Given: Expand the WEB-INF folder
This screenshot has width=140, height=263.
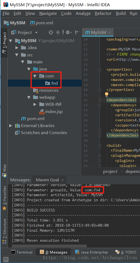Looking at the screenshot, I should click(x=35, y=104).
